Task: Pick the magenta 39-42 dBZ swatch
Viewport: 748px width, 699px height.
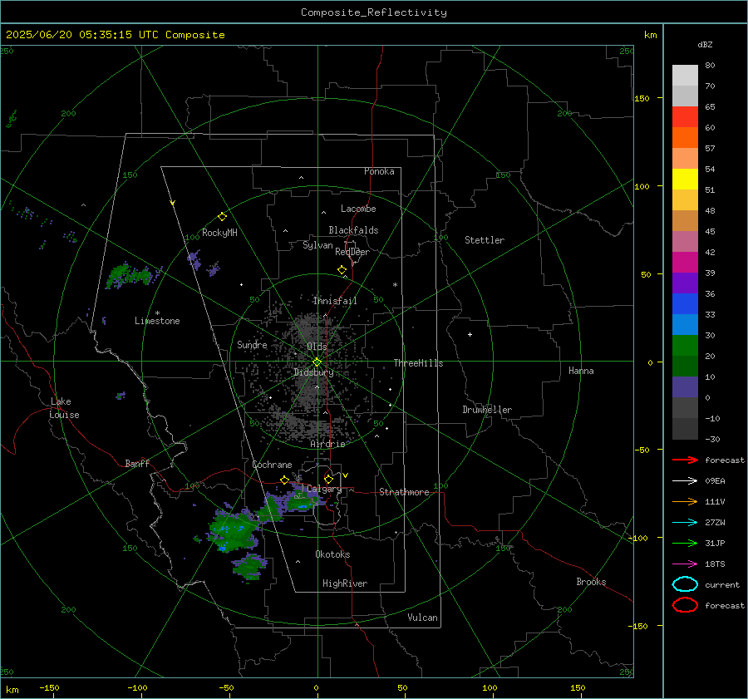Action: [685, 263]
